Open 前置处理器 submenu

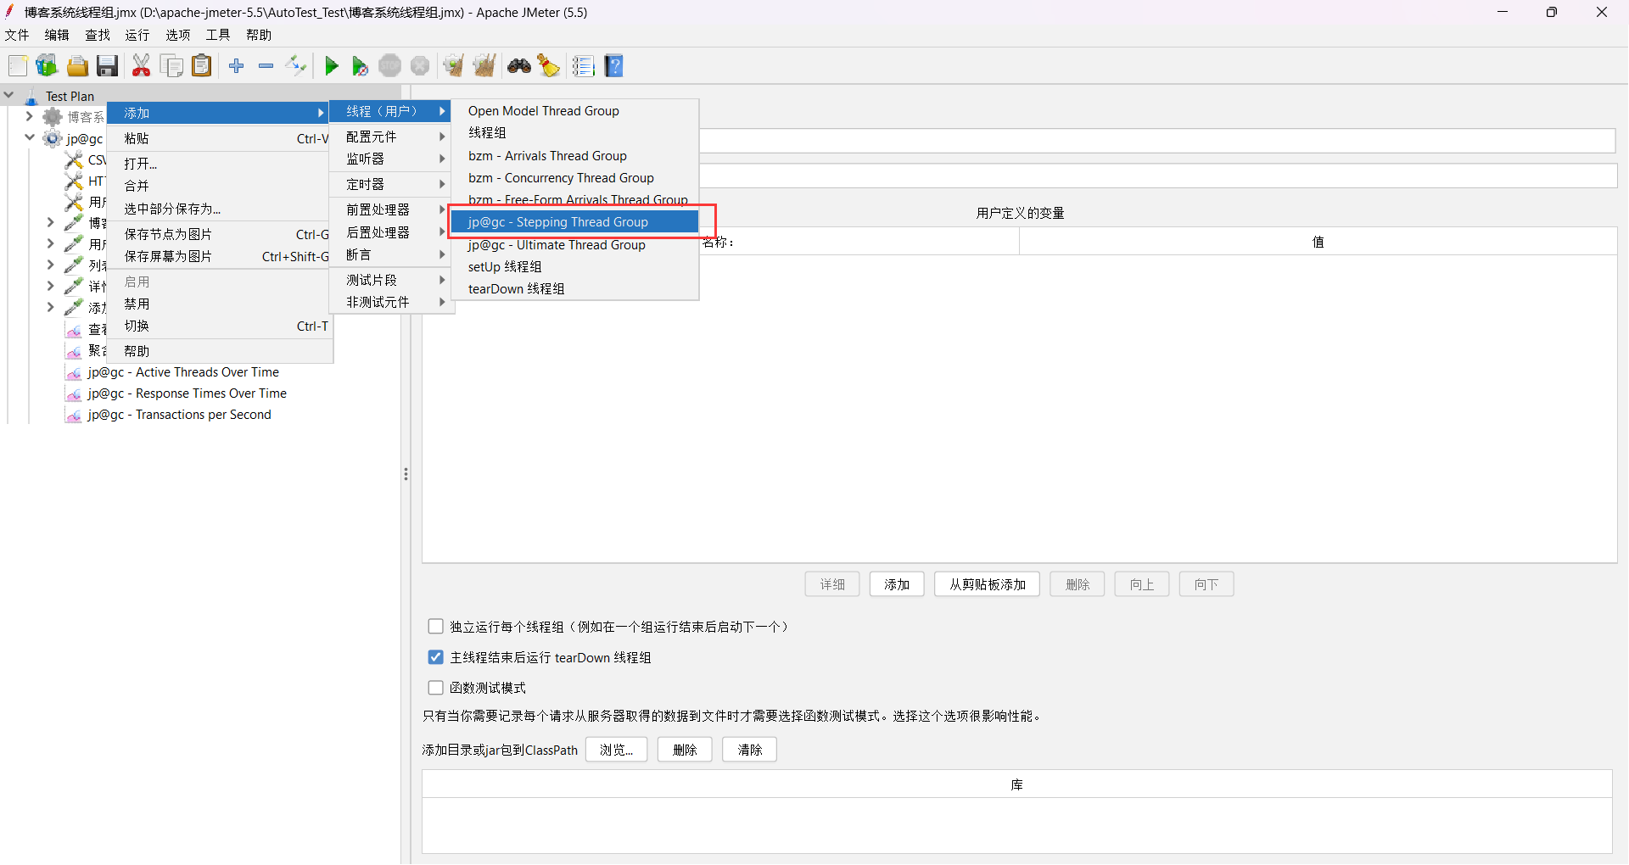pos(390,209)
